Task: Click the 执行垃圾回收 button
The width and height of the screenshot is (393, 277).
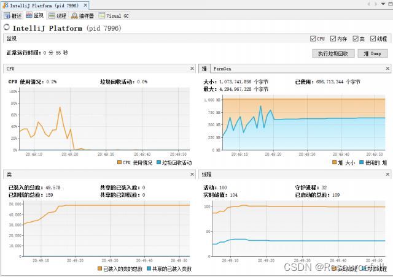Action: (333, 53)
